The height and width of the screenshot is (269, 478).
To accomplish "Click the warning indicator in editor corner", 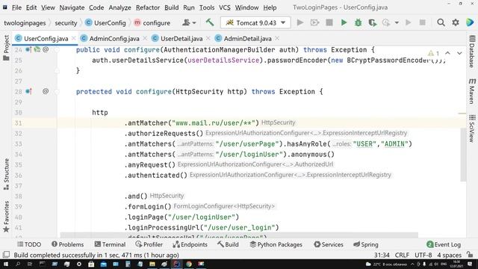I will tap(433, 53).
